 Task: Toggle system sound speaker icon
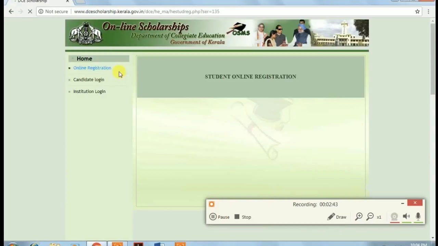point(406,217)
